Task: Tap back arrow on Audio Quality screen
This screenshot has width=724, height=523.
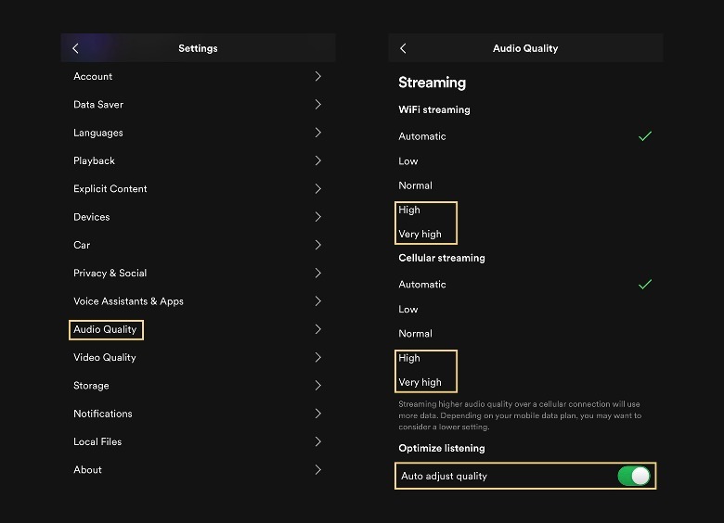Action: point(403,48)
